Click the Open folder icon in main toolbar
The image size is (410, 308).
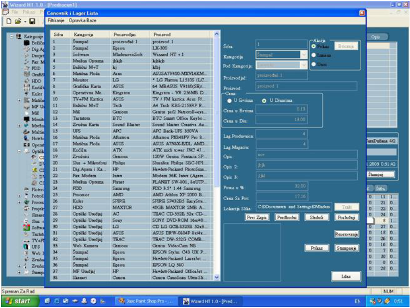tap(18, 21)
